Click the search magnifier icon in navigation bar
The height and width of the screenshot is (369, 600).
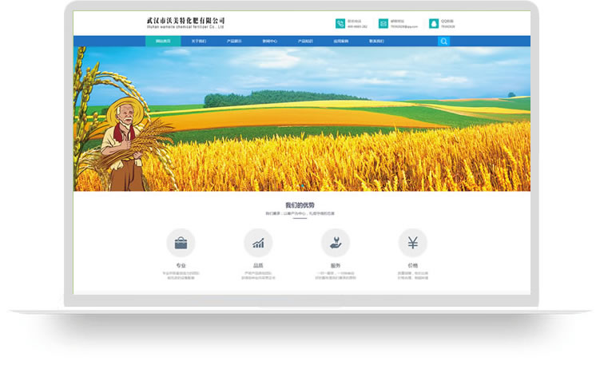point(443,41)
